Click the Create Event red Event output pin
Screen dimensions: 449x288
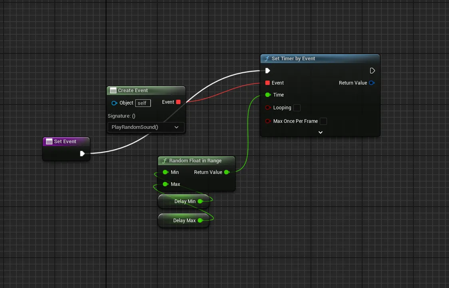[178, 102]
